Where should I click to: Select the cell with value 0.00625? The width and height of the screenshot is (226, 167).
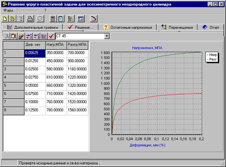tap(34, 53)
